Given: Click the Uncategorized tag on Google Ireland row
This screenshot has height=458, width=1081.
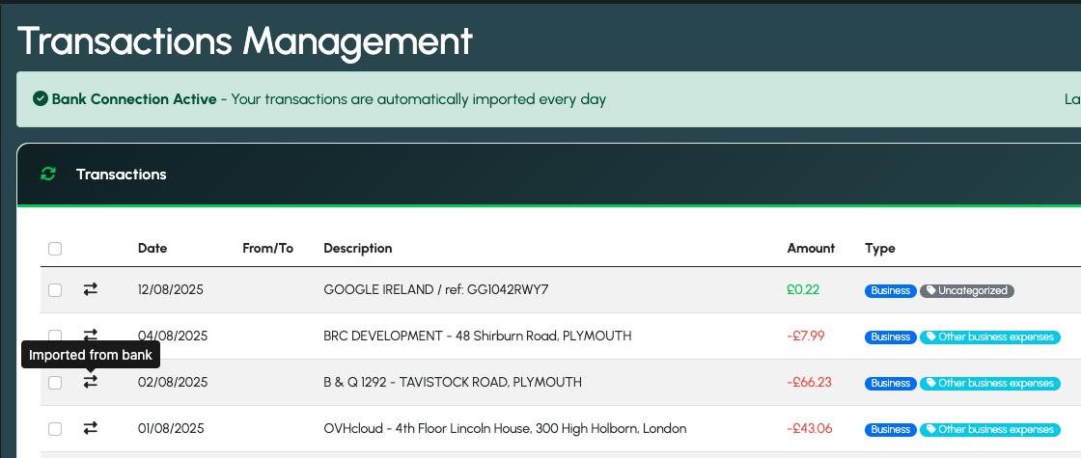Looking at the screenshot, I should [x=966, y=290].
